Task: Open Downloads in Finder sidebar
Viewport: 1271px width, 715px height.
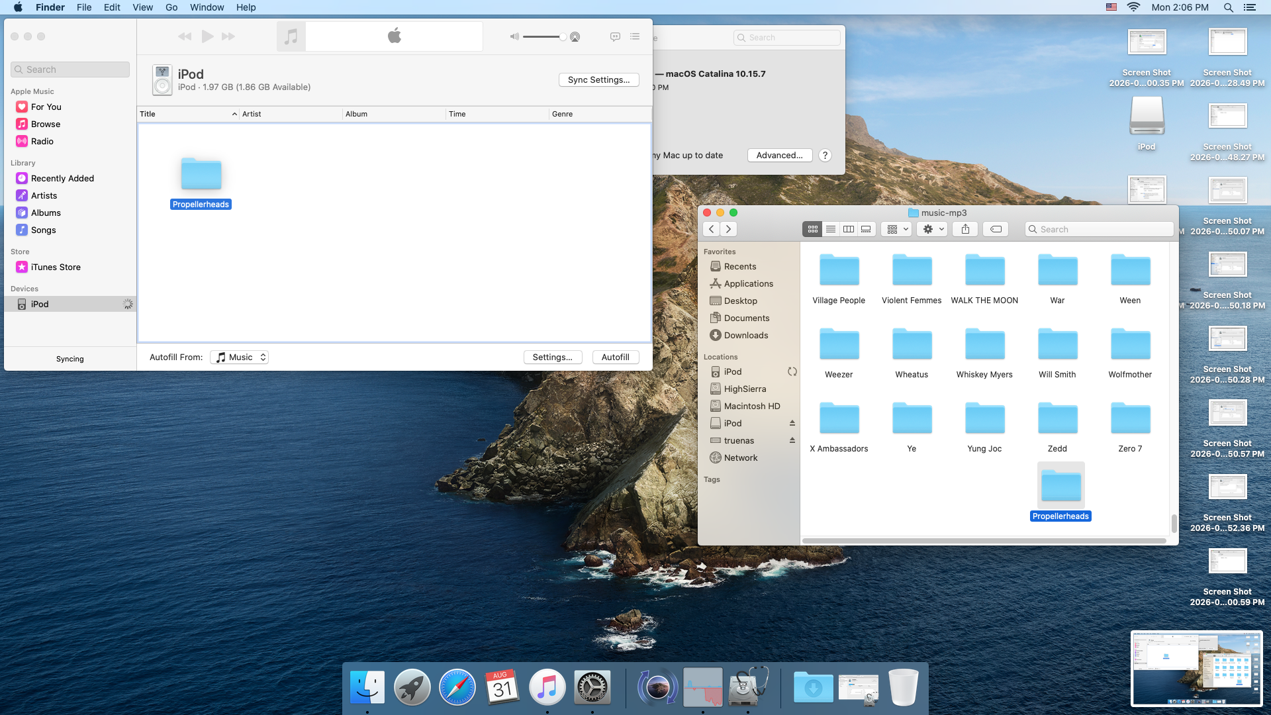Action: pos(745,335)
